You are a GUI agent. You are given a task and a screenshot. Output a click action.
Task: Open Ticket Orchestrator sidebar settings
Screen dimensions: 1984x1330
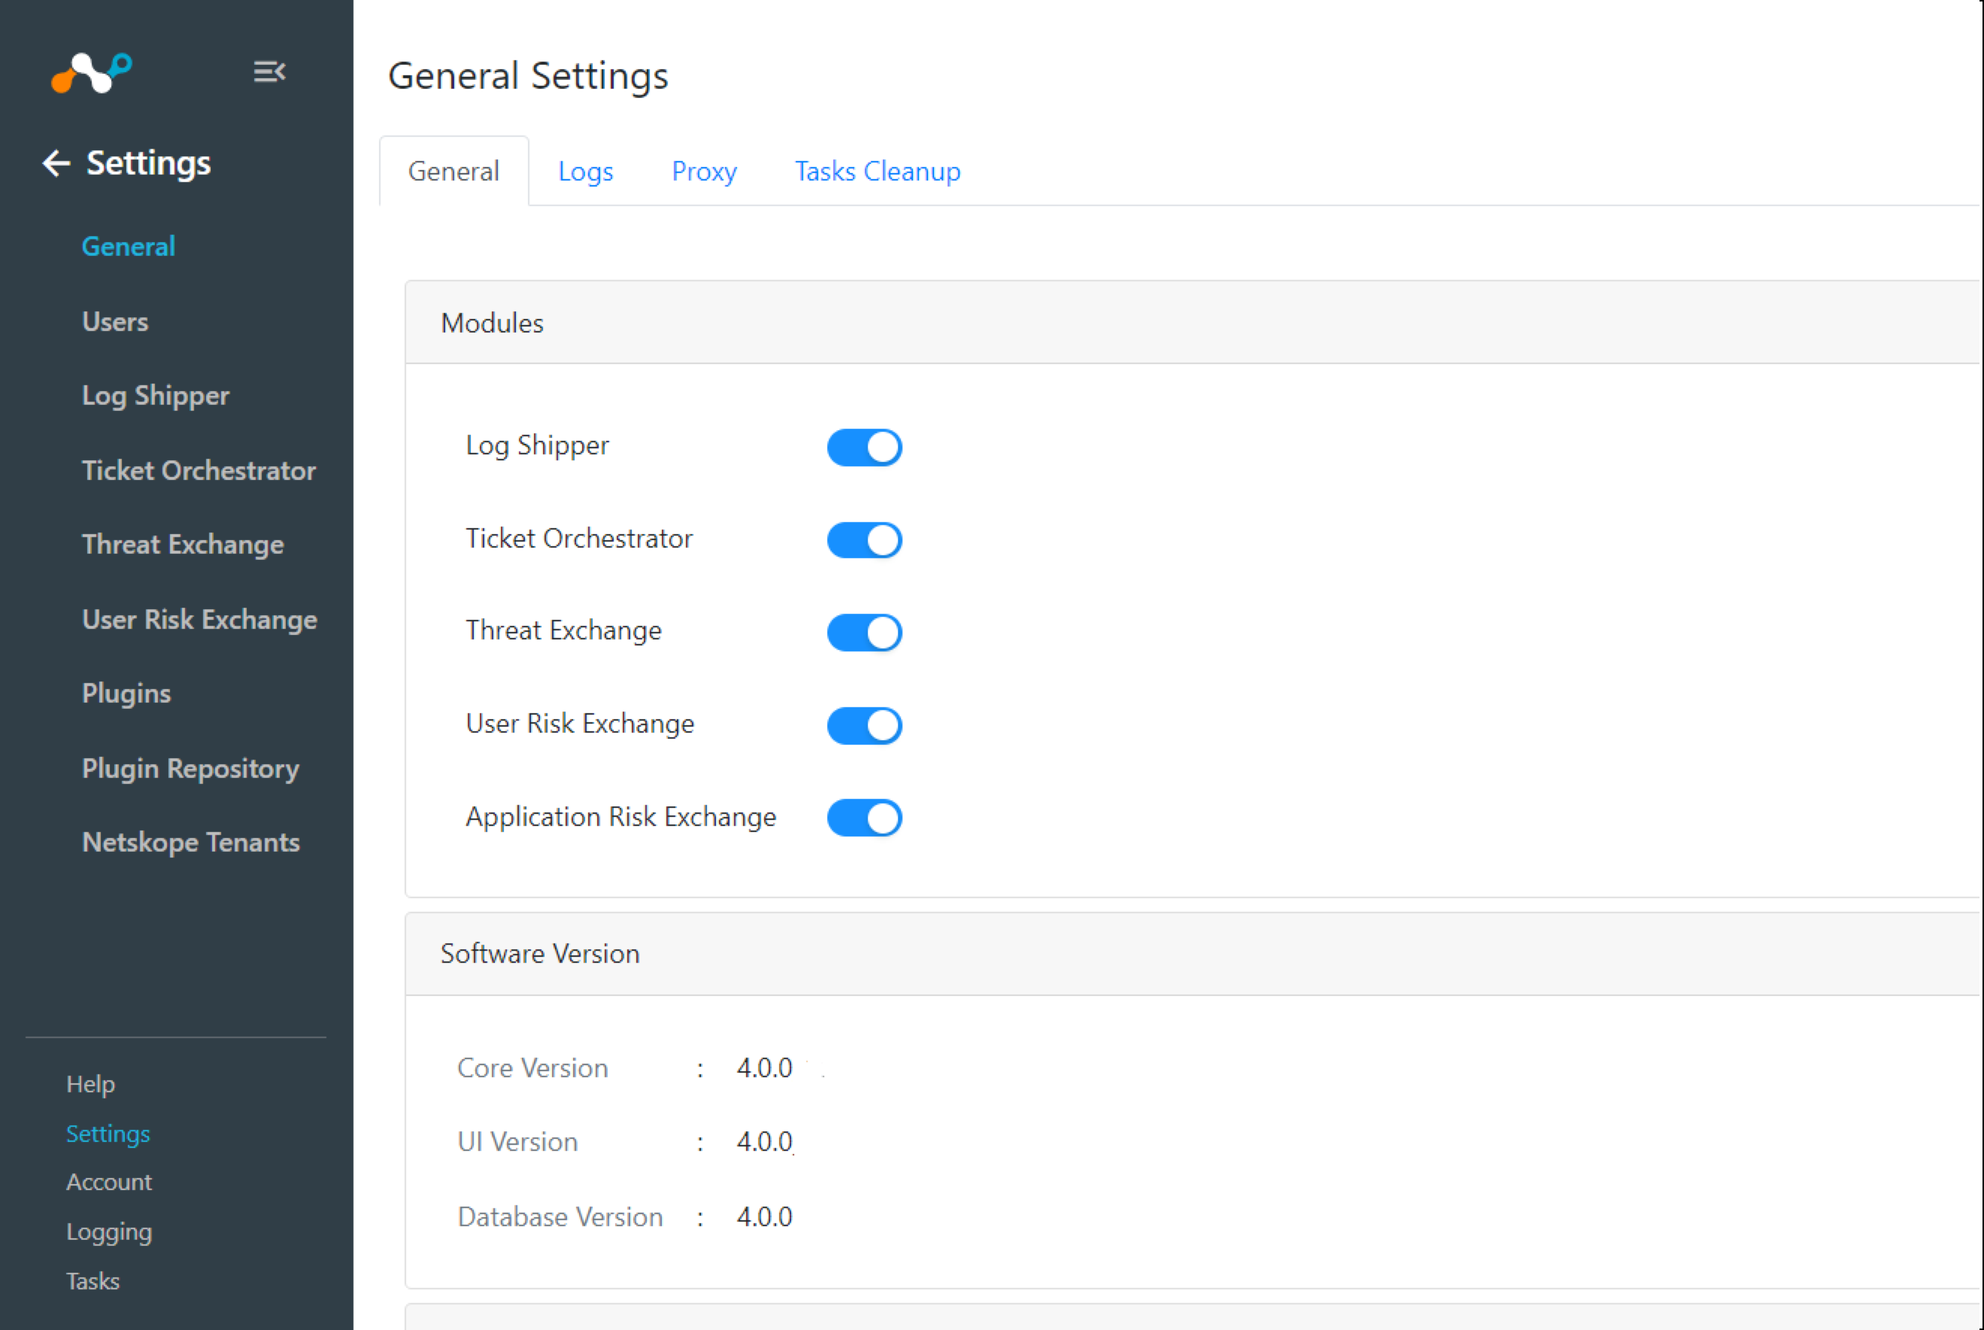tap(199, 470)
